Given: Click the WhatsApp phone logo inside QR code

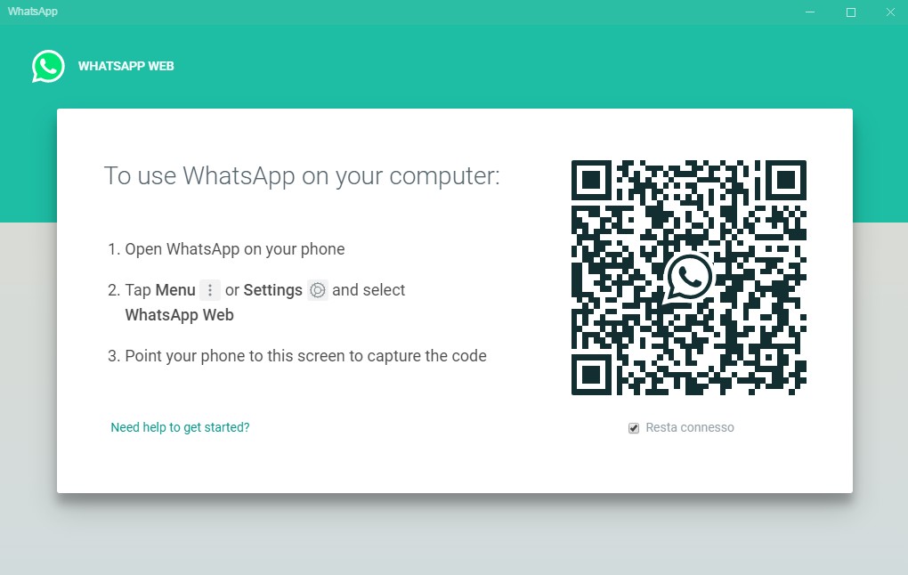Looking at the screenshot, I should tap(688, 278).
